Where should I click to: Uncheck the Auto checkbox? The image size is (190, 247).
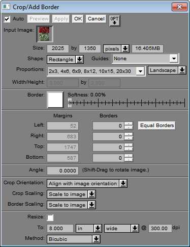7,19
